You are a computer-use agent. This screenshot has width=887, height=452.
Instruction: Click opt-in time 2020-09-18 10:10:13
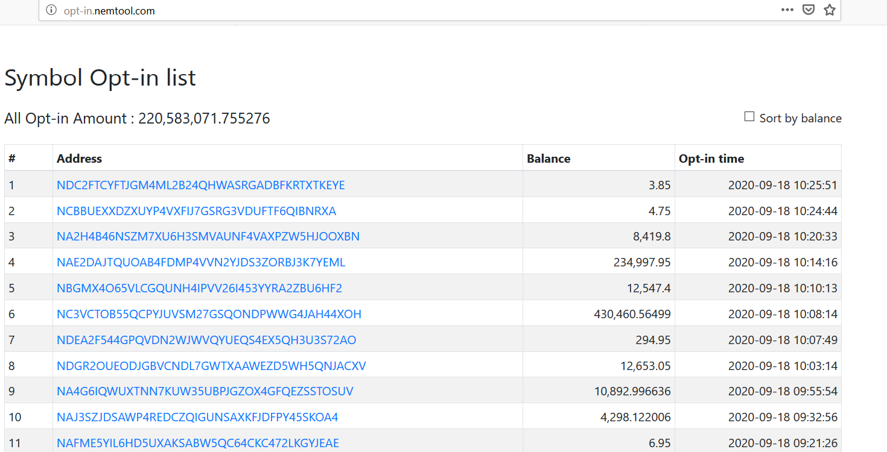point(783,288)
